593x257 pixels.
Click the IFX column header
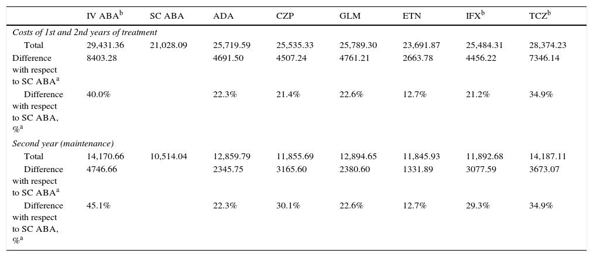pyautogui.click(x=475, y=16)
